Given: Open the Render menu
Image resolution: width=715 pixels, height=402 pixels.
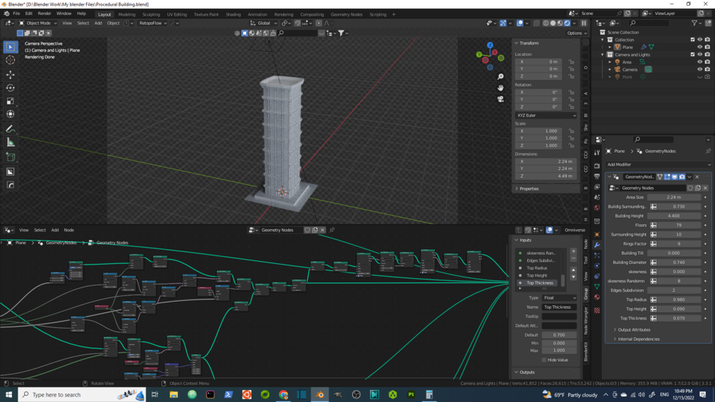Looking at the screenshot, I should pos(44,14).
